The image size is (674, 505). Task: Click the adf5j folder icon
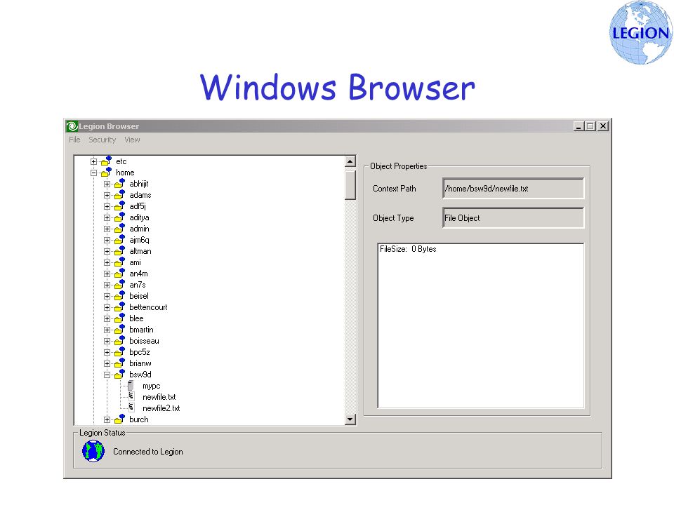tap(119, 206)
